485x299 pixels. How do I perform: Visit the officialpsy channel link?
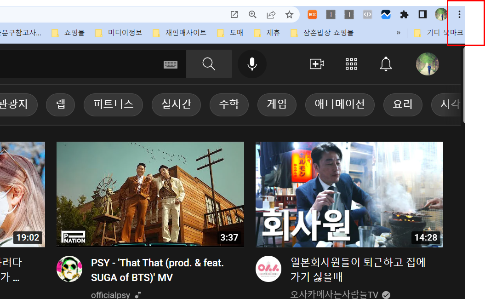pyautogui.click(x=110, y=295)
